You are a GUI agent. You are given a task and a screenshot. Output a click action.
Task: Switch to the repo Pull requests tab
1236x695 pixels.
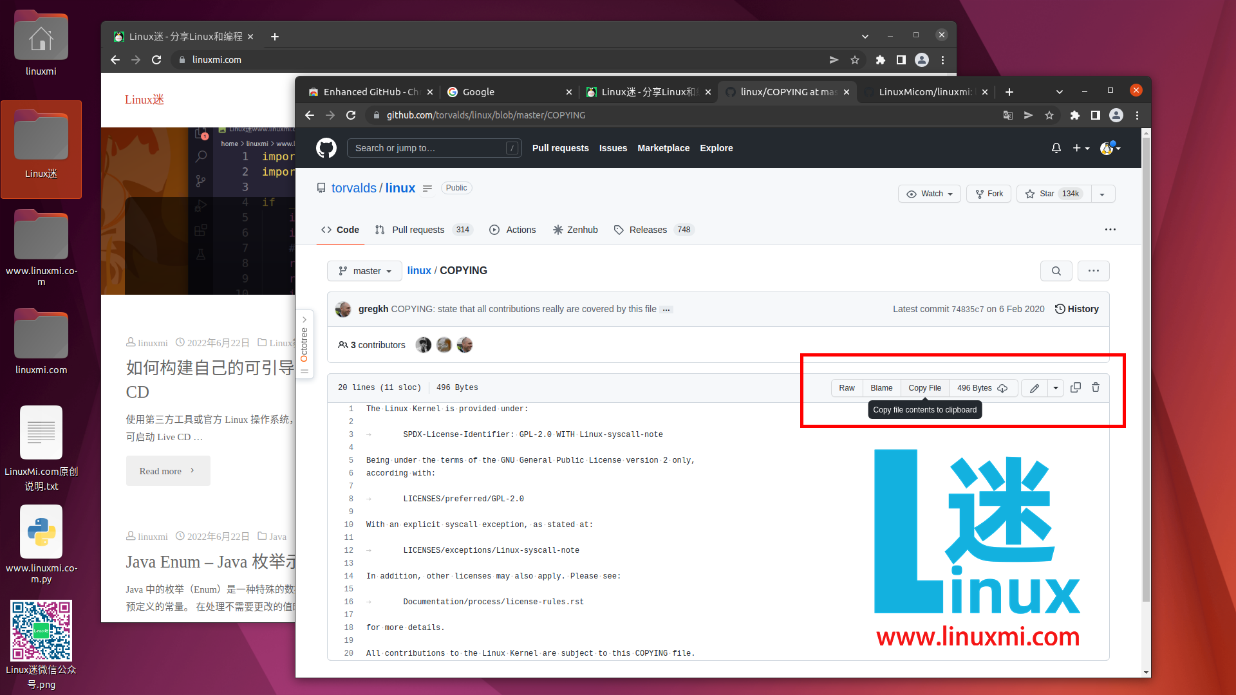(x=424, y=230)
